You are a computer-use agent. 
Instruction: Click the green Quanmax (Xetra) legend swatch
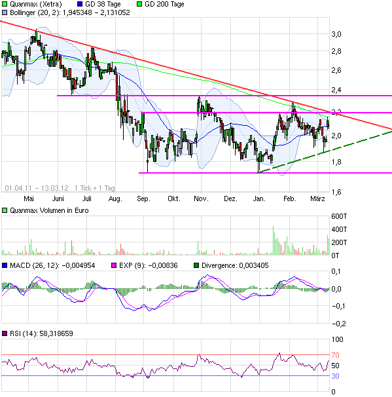5,4
